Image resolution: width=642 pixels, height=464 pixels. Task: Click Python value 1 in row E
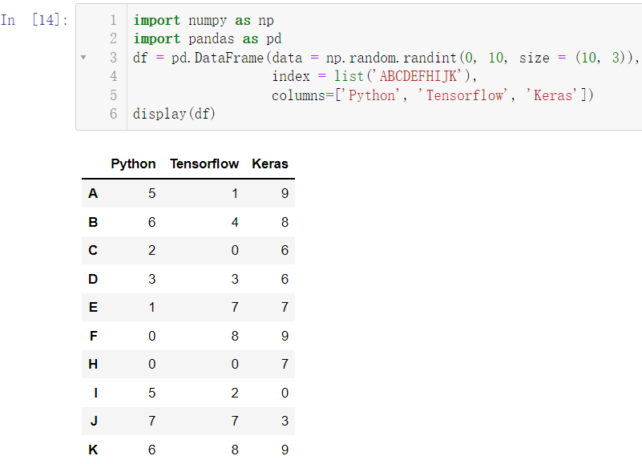click(152, 307)
